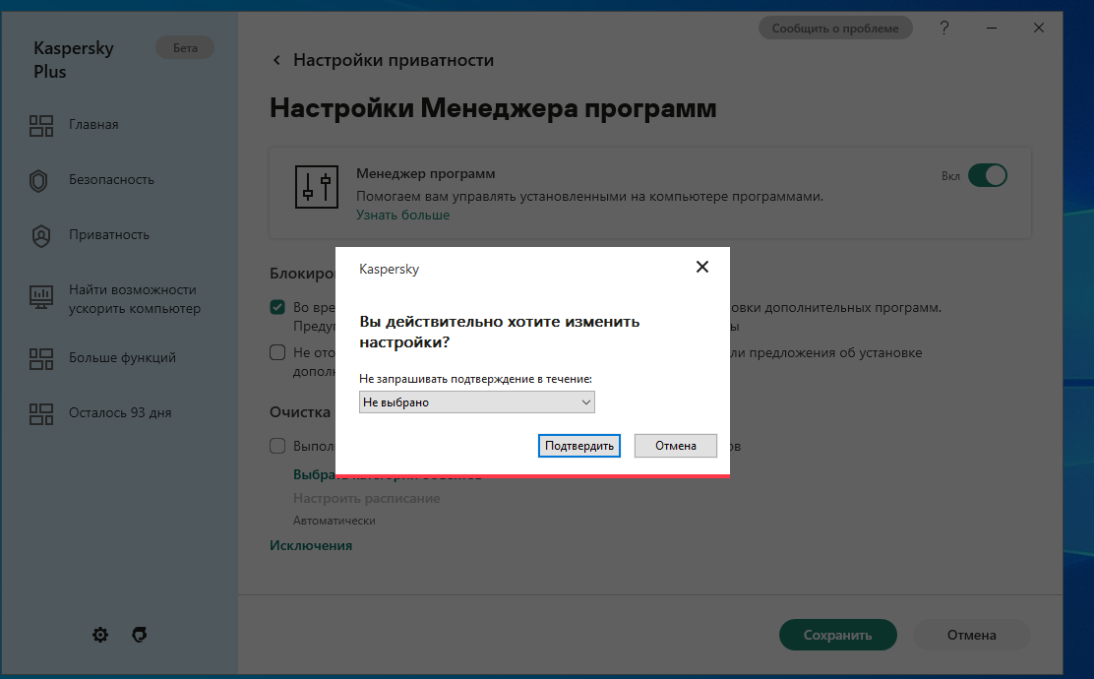Click the license days remaining icon
Screen dimensions: 1094x679
[41, 414]
